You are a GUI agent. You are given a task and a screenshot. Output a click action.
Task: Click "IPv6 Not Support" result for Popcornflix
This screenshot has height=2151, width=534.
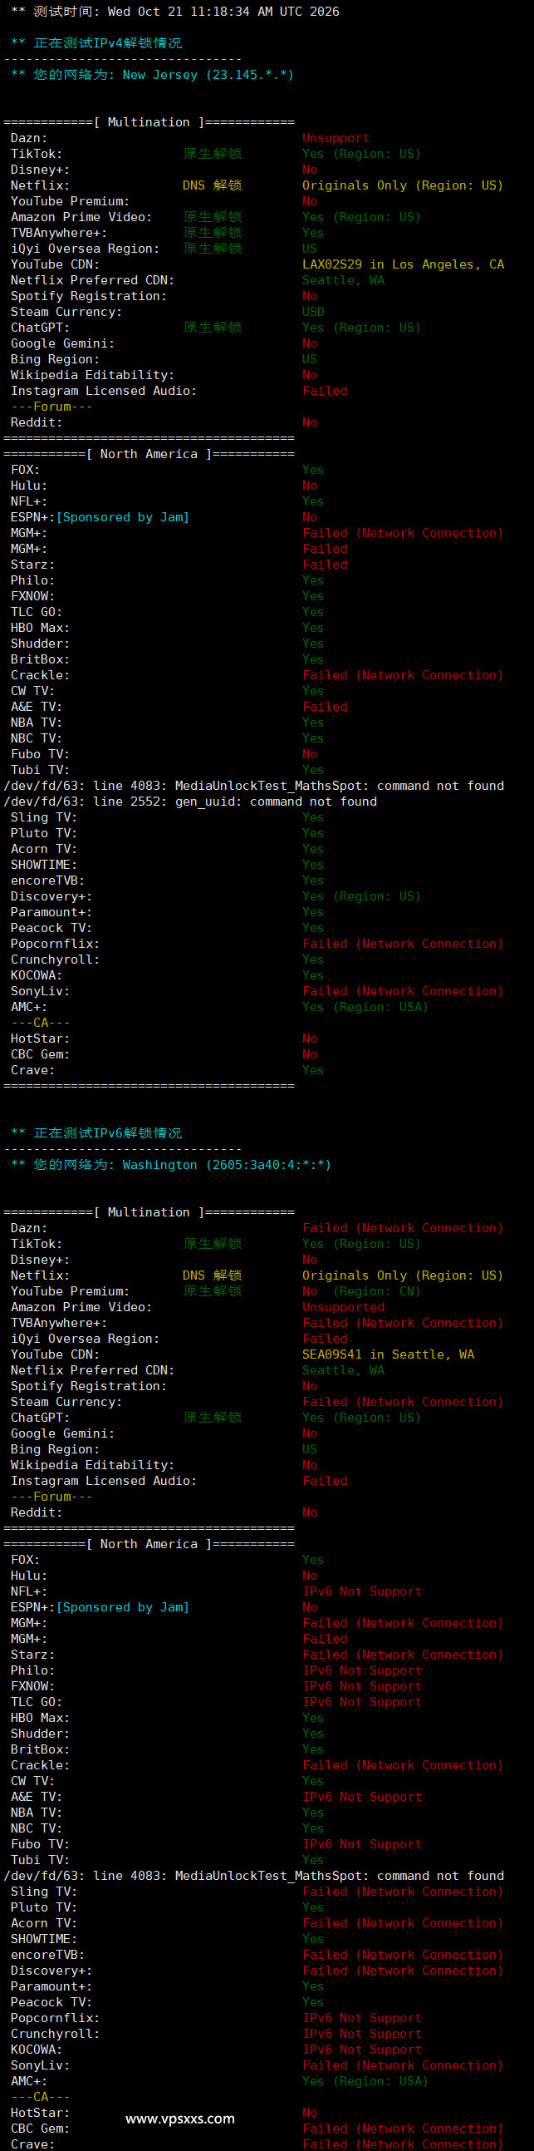pos(362,2018)
